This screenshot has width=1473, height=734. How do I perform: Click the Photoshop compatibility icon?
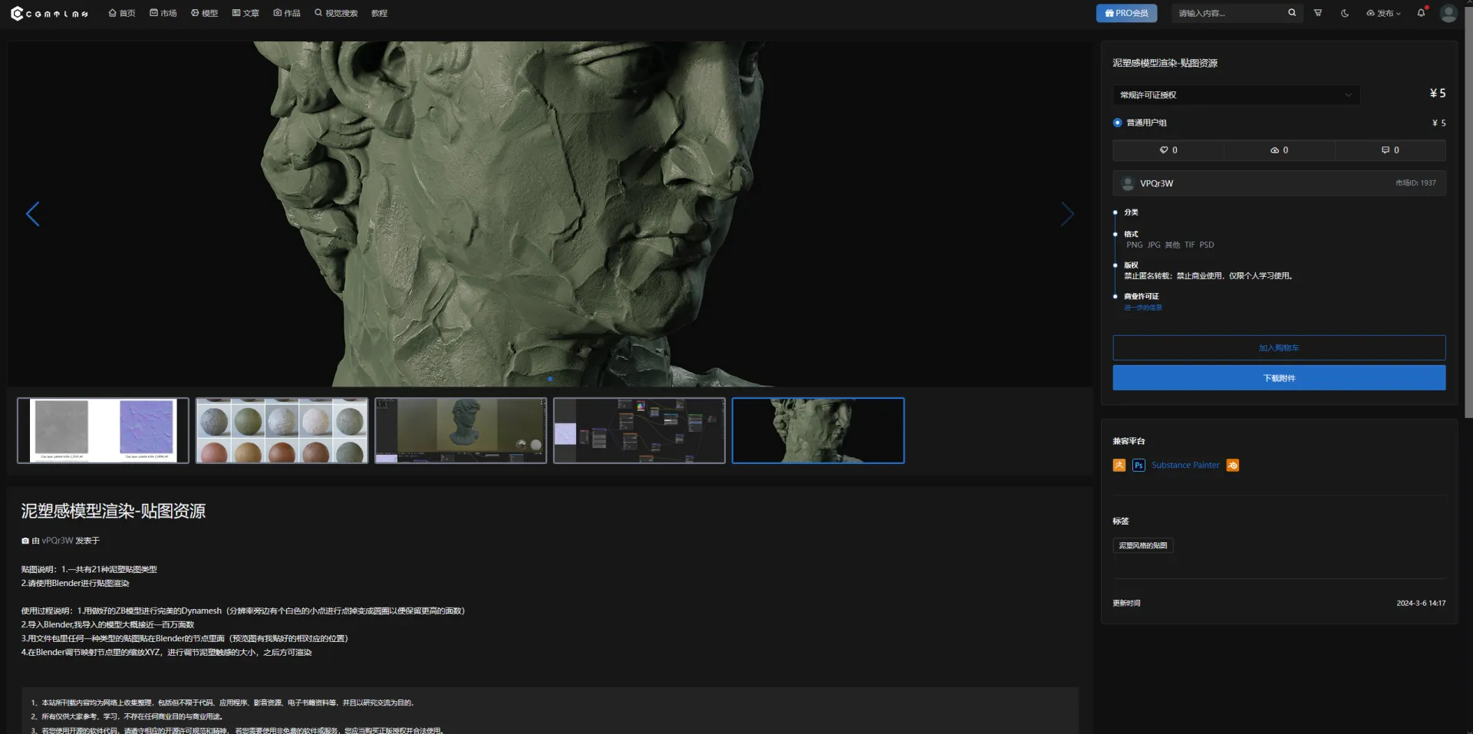(x=1139, y=466)
